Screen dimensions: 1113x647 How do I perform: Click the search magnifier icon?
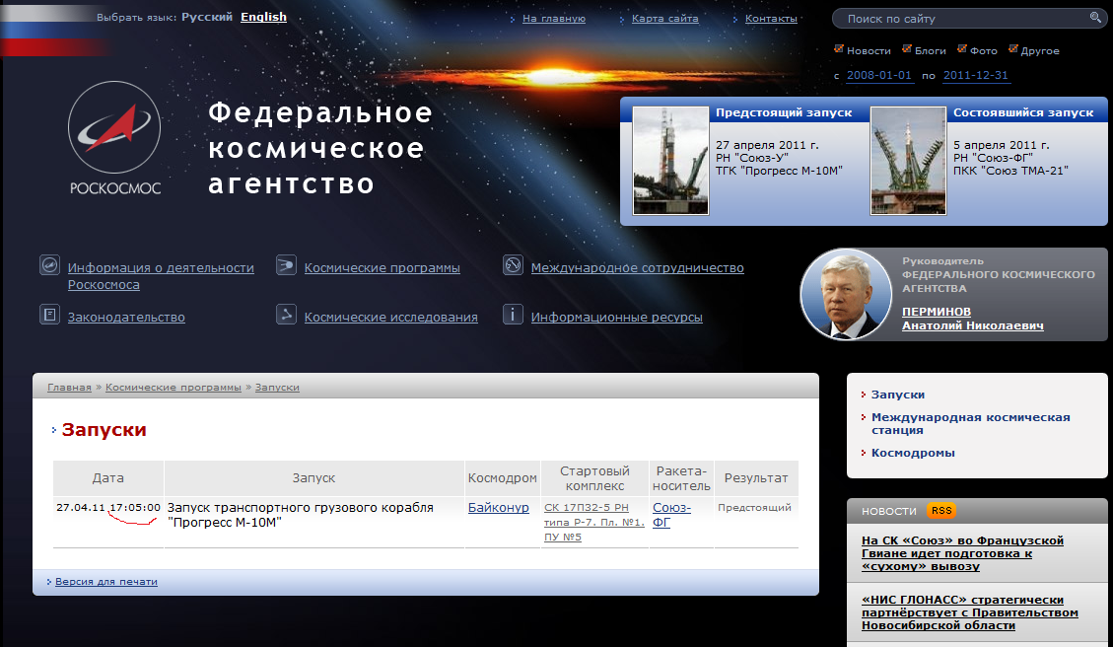(1095, 17)
